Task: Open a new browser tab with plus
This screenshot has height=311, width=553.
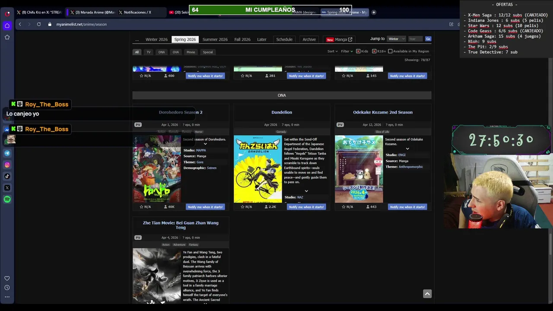Action: (x=374, y=12)
